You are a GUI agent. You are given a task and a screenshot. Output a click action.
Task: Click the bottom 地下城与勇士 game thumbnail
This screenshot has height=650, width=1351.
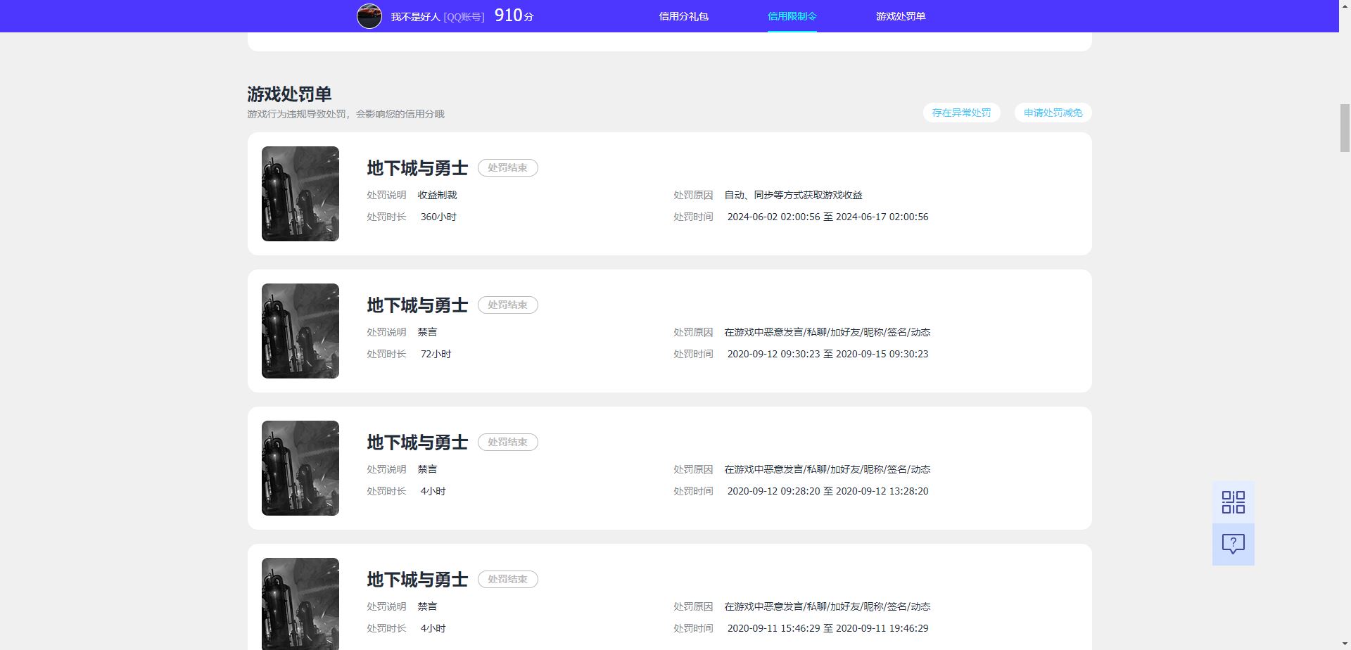click(300, 604)
